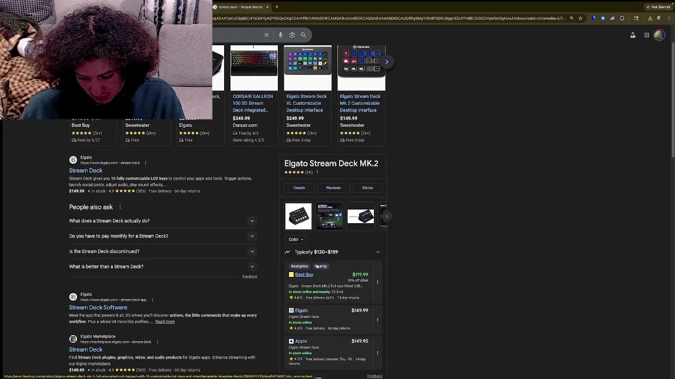The image size is (675, 379).
Task: Open Elgato Stream Deck XL listing
Action: click(x=306, y=103)
